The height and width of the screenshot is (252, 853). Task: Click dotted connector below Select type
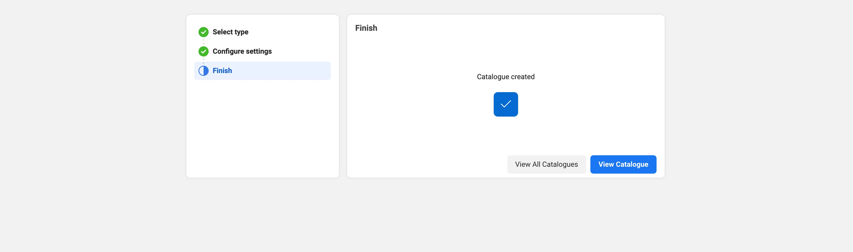click(x=203, y=42)
